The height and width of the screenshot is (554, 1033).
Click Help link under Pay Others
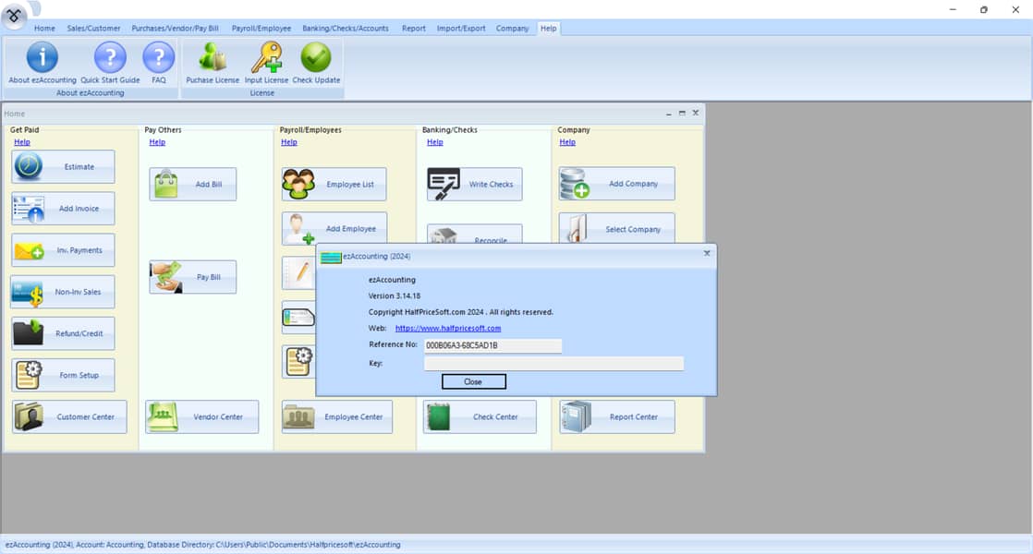(x=157, y=142)
